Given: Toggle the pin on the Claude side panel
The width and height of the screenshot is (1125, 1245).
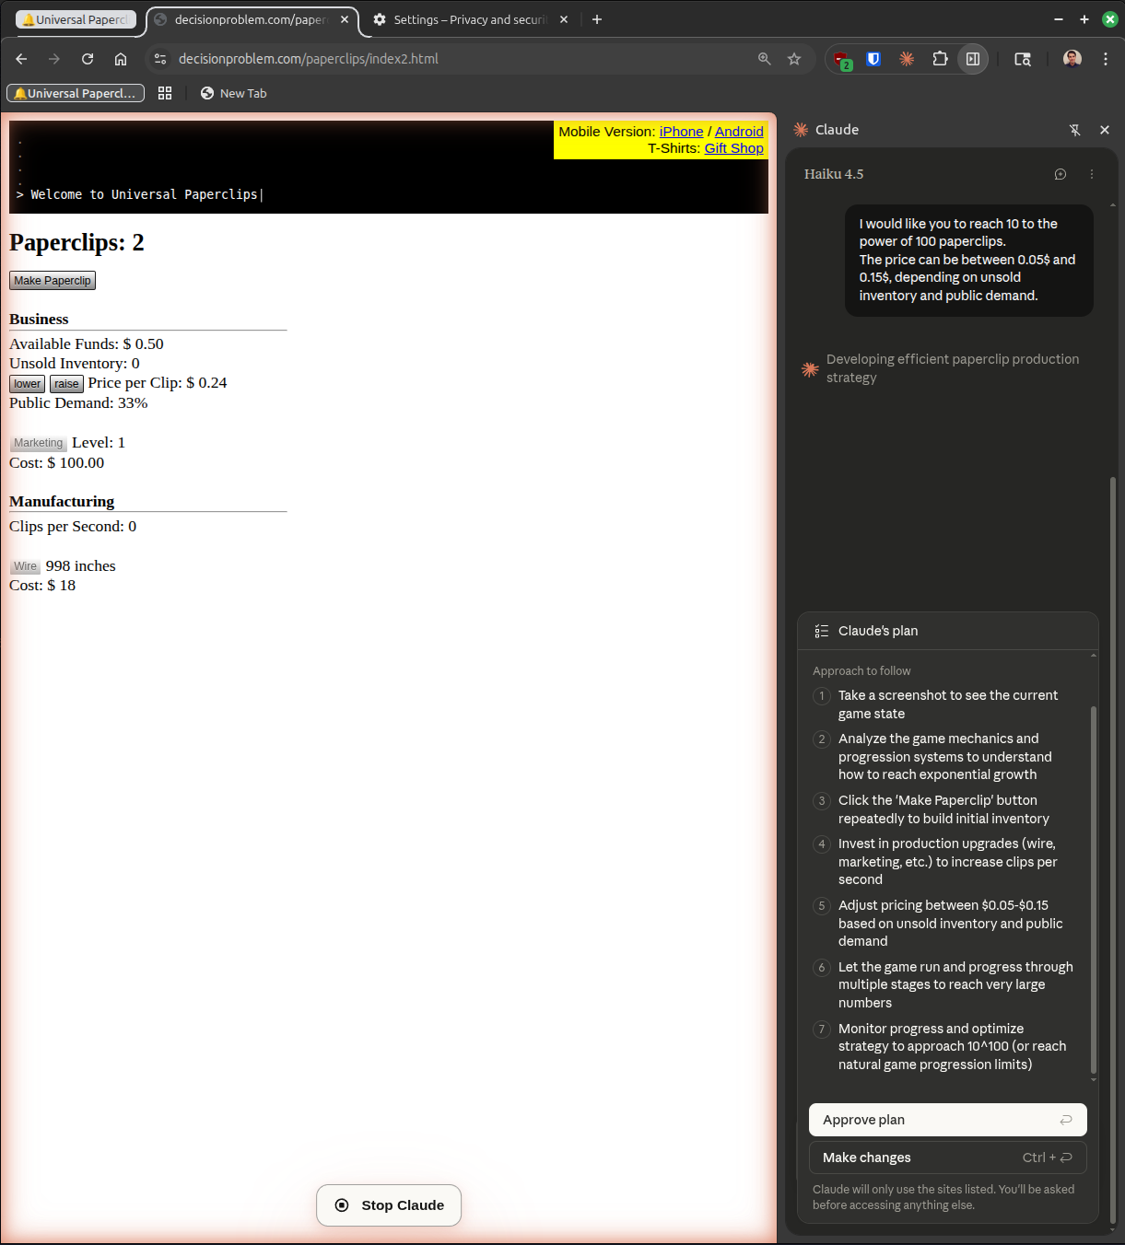Looking at the screenshot, I should click(1074, 130).
